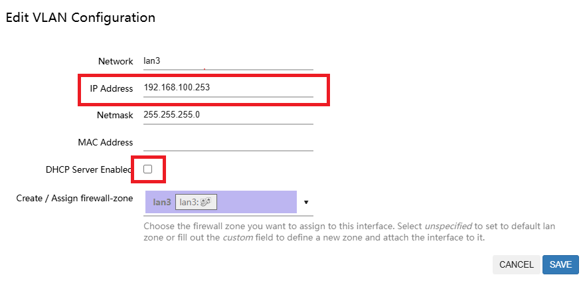This screenshot has width=583, height=281.
Task: Click the "Netmask" label text
Action: (115, 115)
